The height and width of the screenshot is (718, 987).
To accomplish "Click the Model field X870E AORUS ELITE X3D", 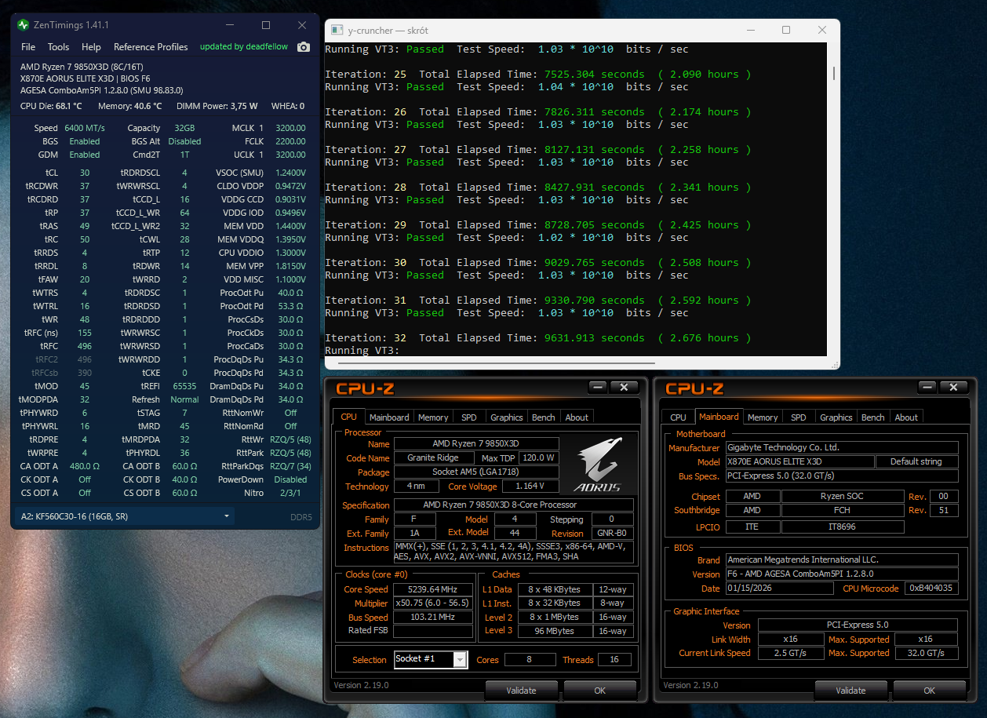I will point(799,461).
